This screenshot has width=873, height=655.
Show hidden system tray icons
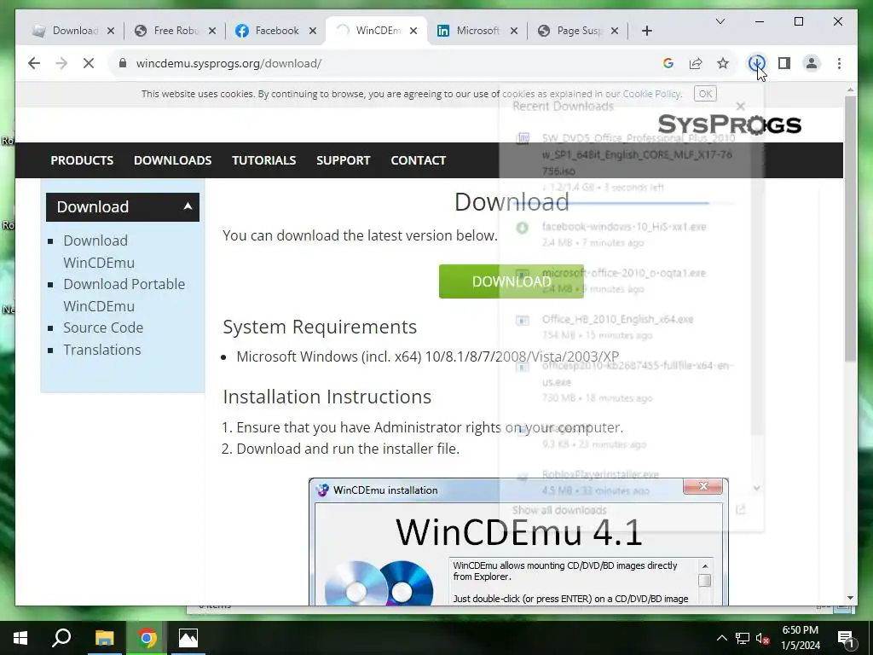pyautogui.click(x=721, y=638)
